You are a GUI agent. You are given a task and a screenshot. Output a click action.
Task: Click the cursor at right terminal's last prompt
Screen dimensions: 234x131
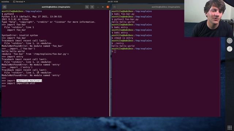point(115,51)
